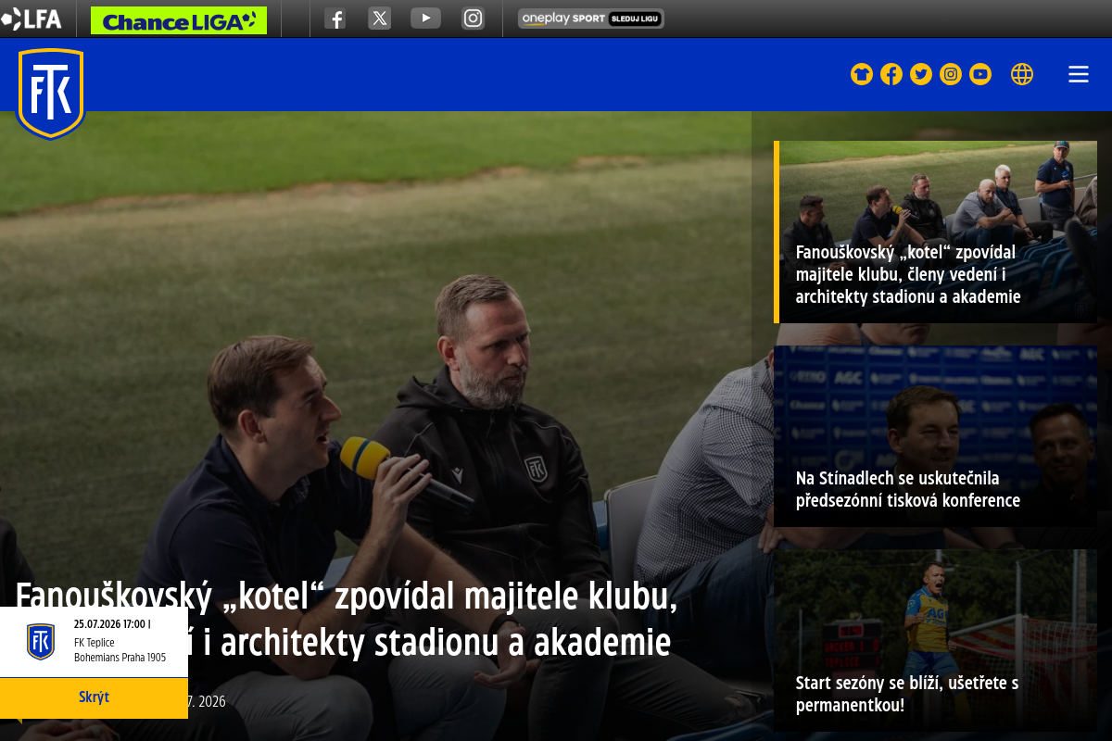This screenshot has height=741, width=1112.
Task: Go to homepage via the FK Teplice crest
Action: 50,94
